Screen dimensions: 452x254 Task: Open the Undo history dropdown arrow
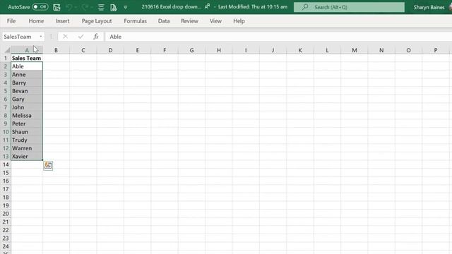[76, 7]
